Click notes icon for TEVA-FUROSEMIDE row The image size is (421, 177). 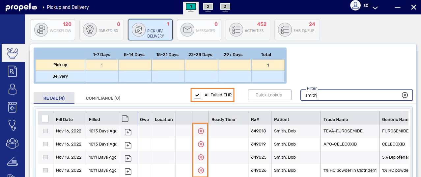tap(128, 132)
